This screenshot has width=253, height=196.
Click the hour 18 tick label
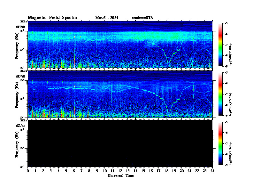tap(166, 171)
